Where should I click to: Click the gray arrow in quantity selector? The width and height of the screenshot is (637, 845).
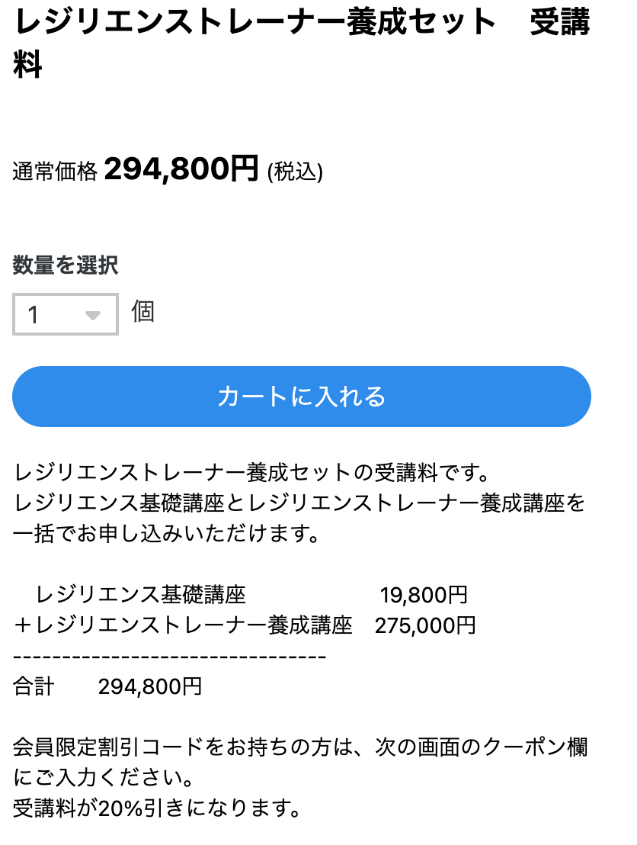(93, 315)
